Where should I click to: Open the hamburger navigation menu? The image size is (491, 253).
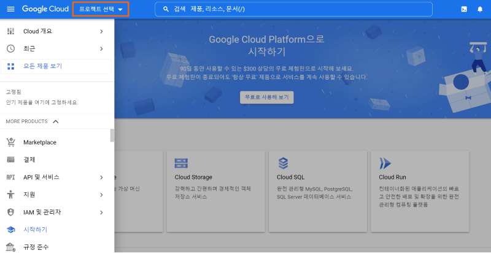point(10,9)
